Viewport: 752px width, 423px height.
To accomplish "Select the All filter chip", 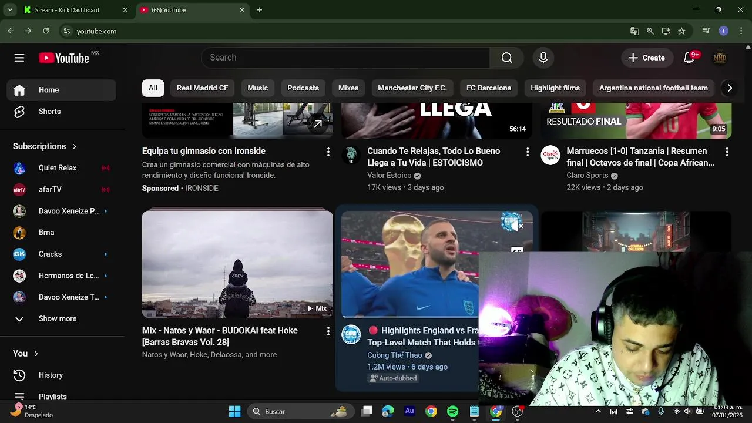I will point(153,88).
